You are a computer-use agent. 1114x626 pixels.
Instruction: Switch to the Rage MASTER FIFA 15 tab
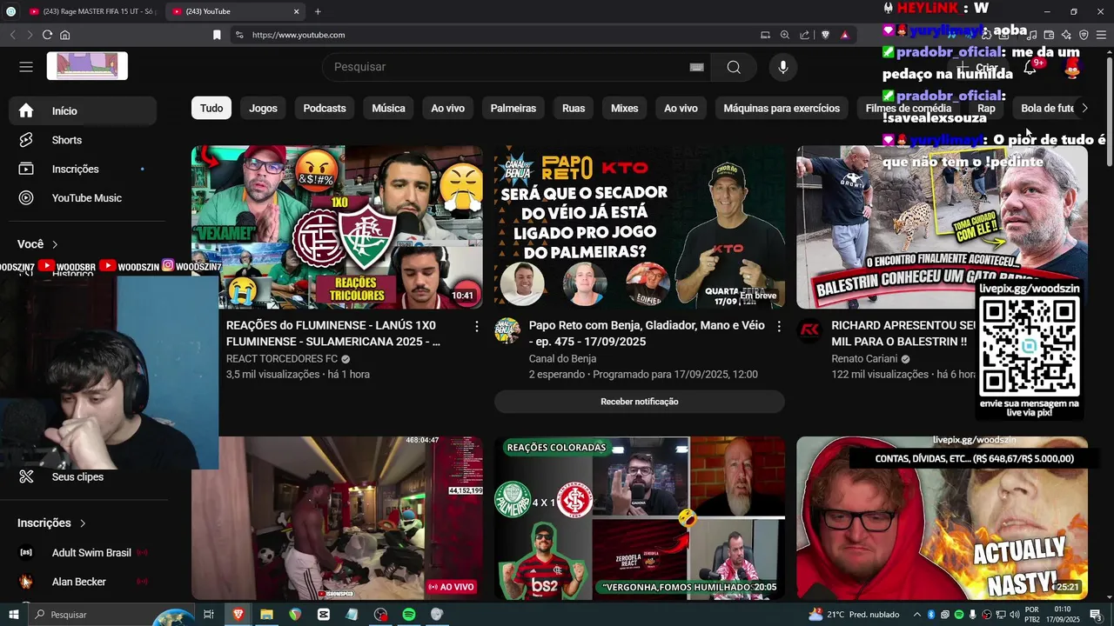click(91, 11)
